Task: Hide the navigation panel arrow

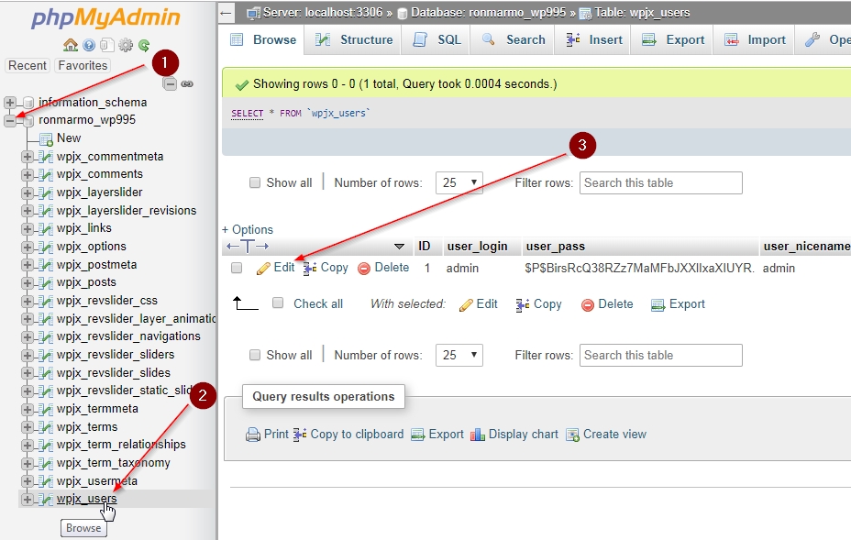Action: [227, 13]
